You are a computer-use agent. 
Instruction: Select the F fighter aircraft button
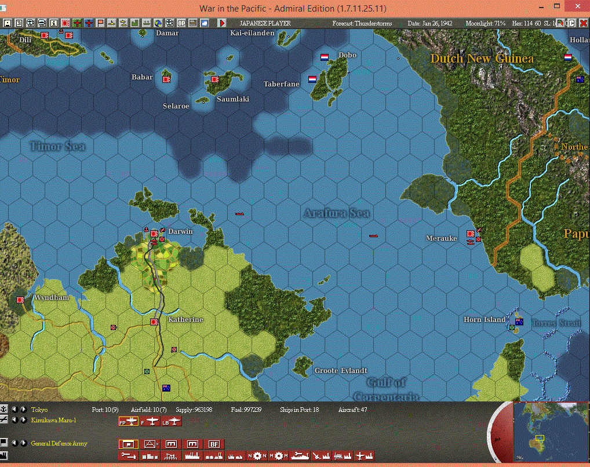pos(150,421)
